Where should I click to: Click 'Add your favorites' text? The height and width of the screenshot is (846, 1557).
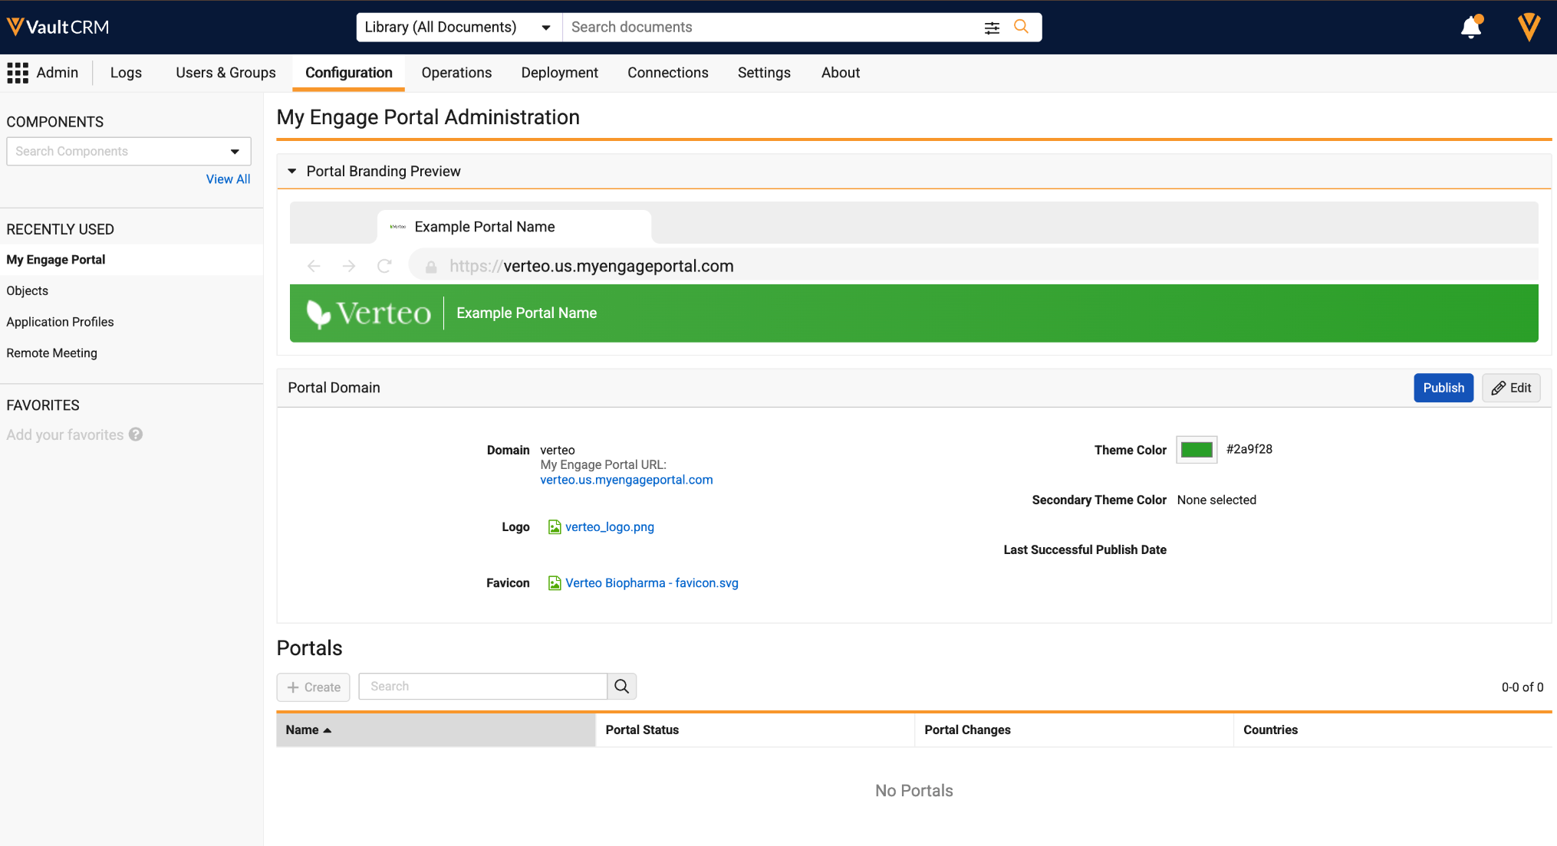coord(65,435)
